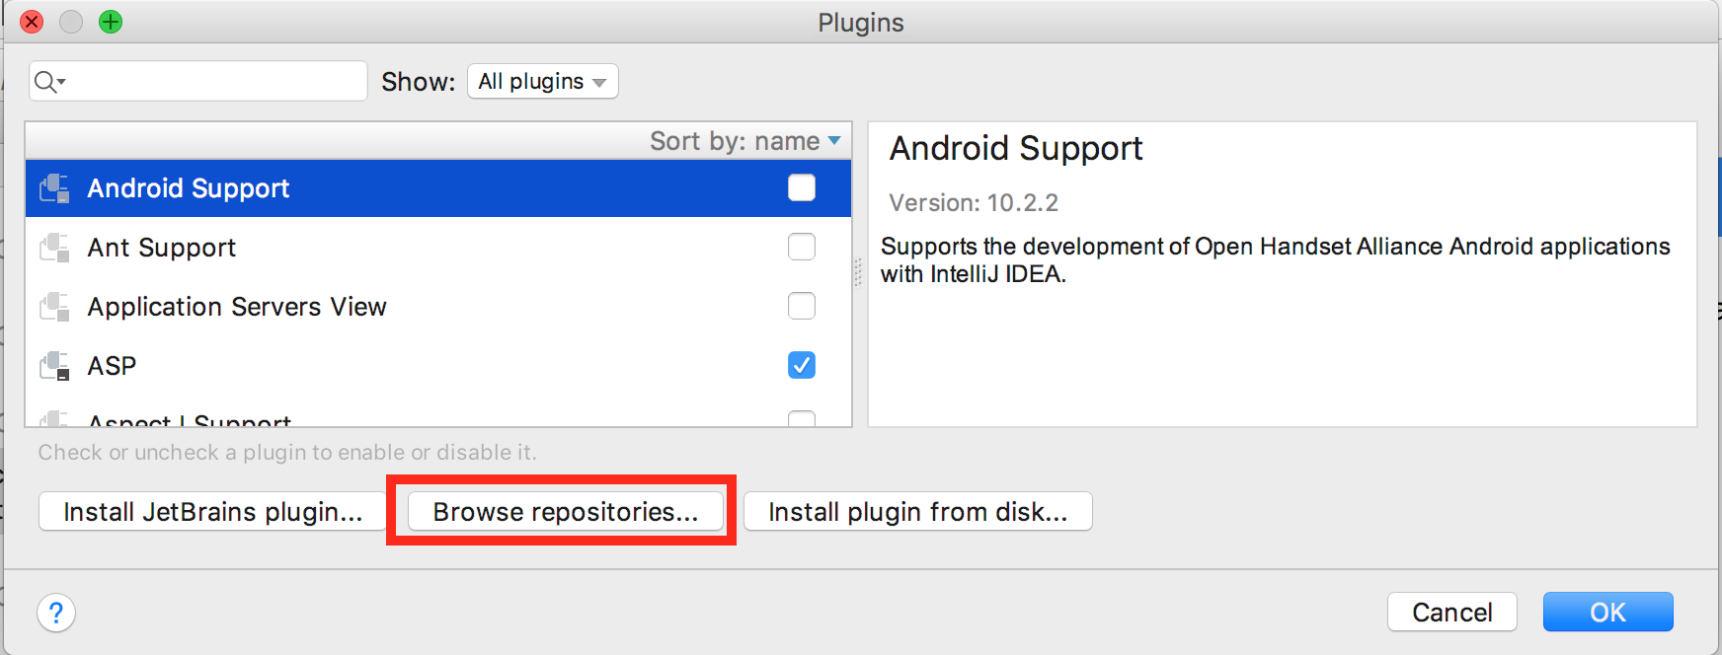Click the Application Servers View plugin icon
The width and height of the screenshot is (1722, 655).
point(54,306)
